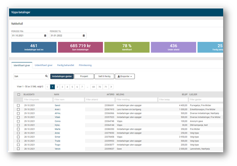Screen dimensions: 237x166
Task: Check the row with aktørid 23359037
Action: tap(18, 149)
